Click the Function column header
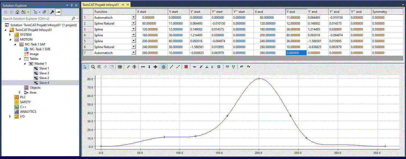Viewport: 406px width, 159px height. [x=115, y=12]
